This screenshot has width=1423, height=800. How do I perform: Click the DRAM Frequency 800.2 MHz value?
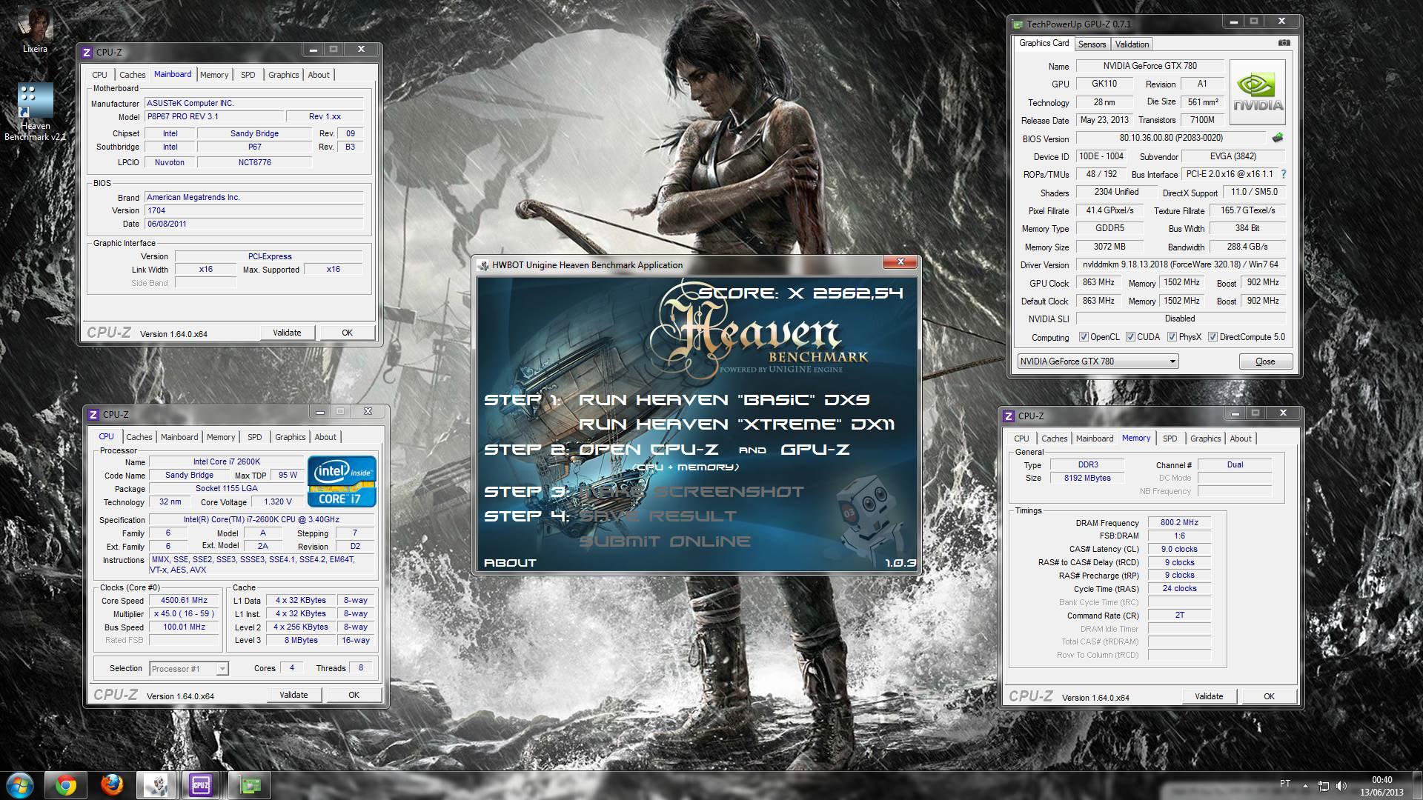click(1179, 523)
